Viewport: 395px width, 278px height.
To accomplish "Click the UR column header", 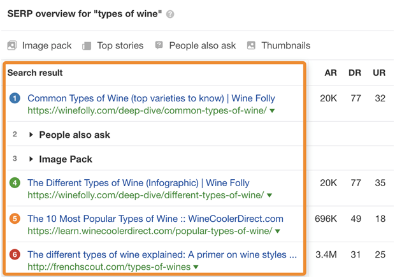I will coord(379,73).
